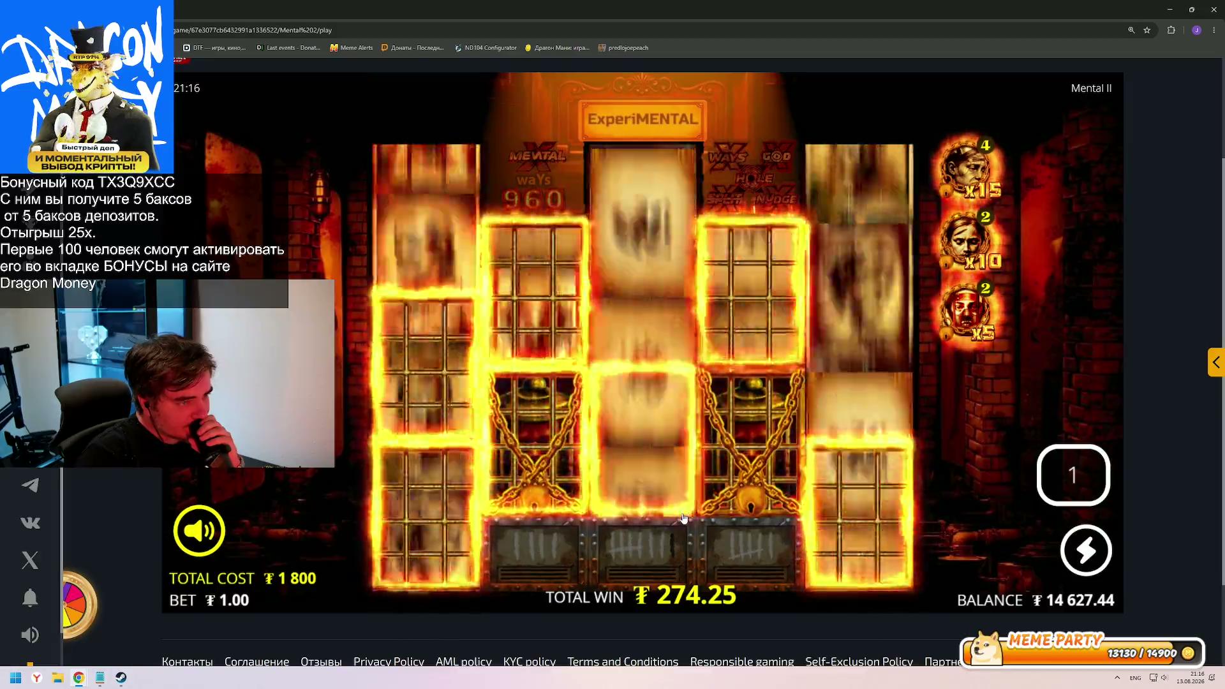Click the x5 red patient multiplier symbol
This screenshot has width=1225, height=689.
[x=968, y=313]
